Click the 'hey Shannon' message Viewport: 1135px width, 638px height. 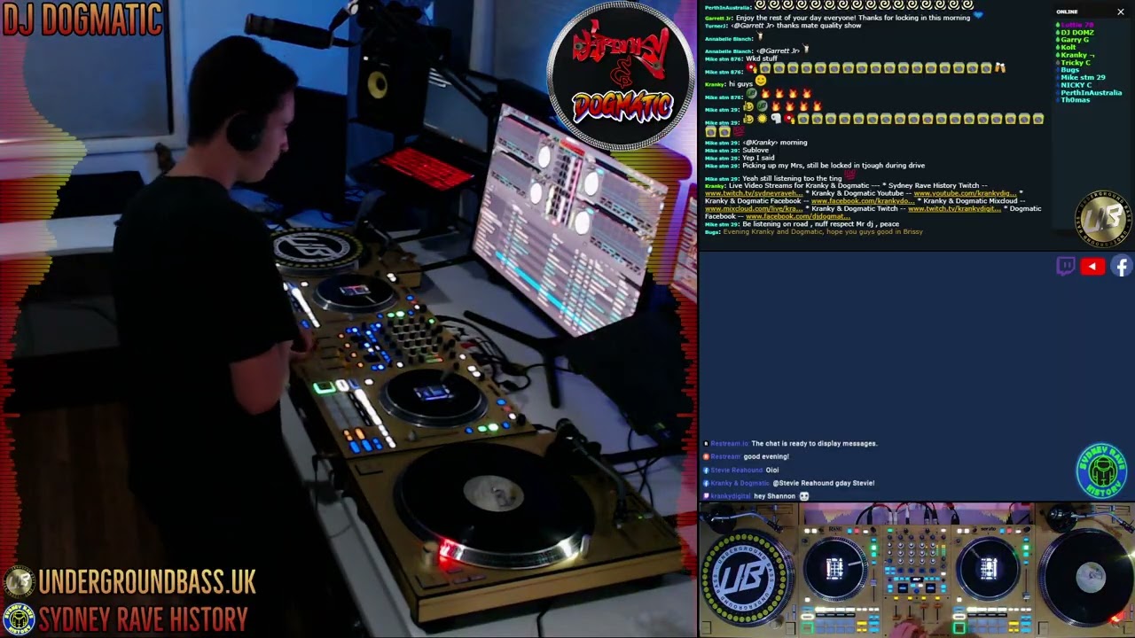click(774, 496)
